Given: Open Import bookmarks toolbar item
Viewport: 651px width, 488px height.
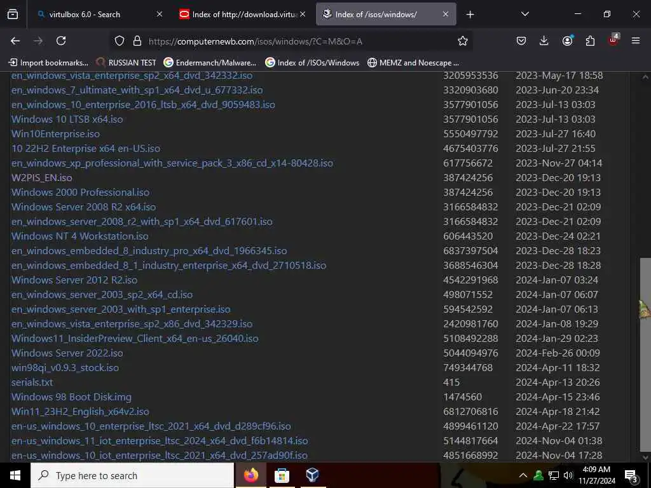Looking at the screenshot, I should pos(49,63).
